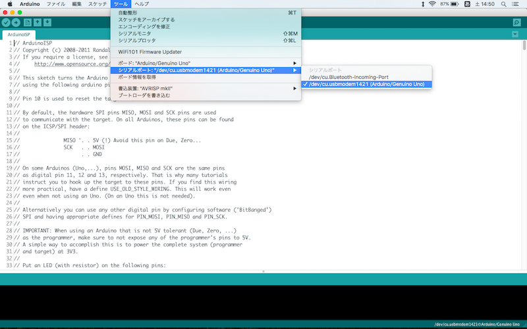This screenshot has height=329, width=527.
Task: Click the input source menu bar icon
Action: [x=467, y=4]
